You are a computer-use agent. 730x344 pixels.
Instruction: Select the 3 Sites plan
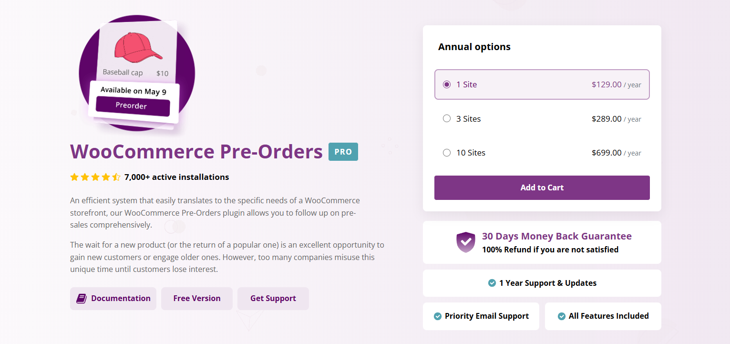(x=447, y=118)
